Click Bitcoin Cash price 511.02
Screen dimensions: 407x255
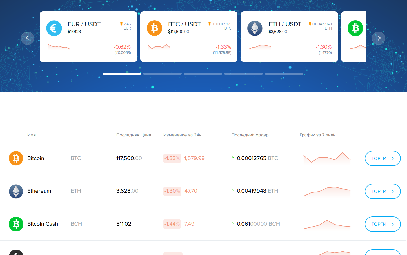(x=124, y=224)
